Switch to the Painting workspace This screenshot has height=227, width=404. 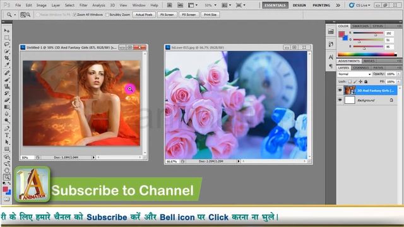tap(321, 5)
